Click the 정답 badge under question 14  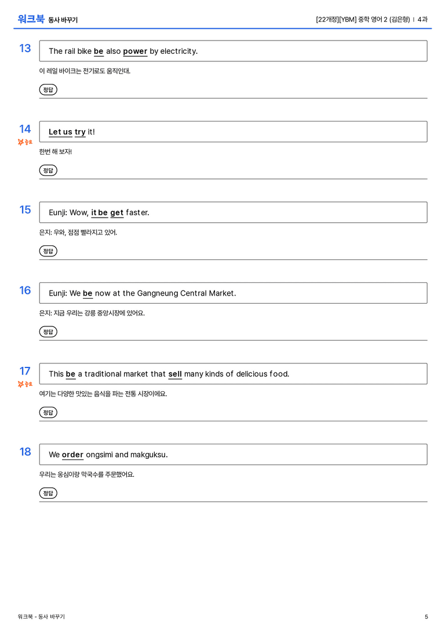[x=48, y=170]
